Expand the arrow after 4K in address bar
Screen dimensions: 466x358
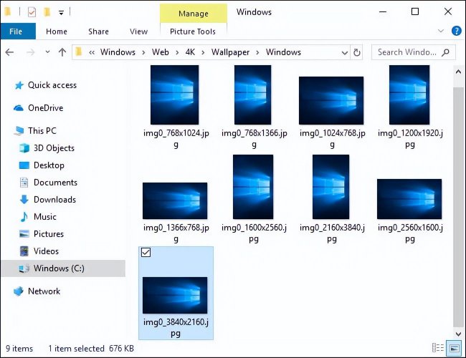[x=203, y=52]
